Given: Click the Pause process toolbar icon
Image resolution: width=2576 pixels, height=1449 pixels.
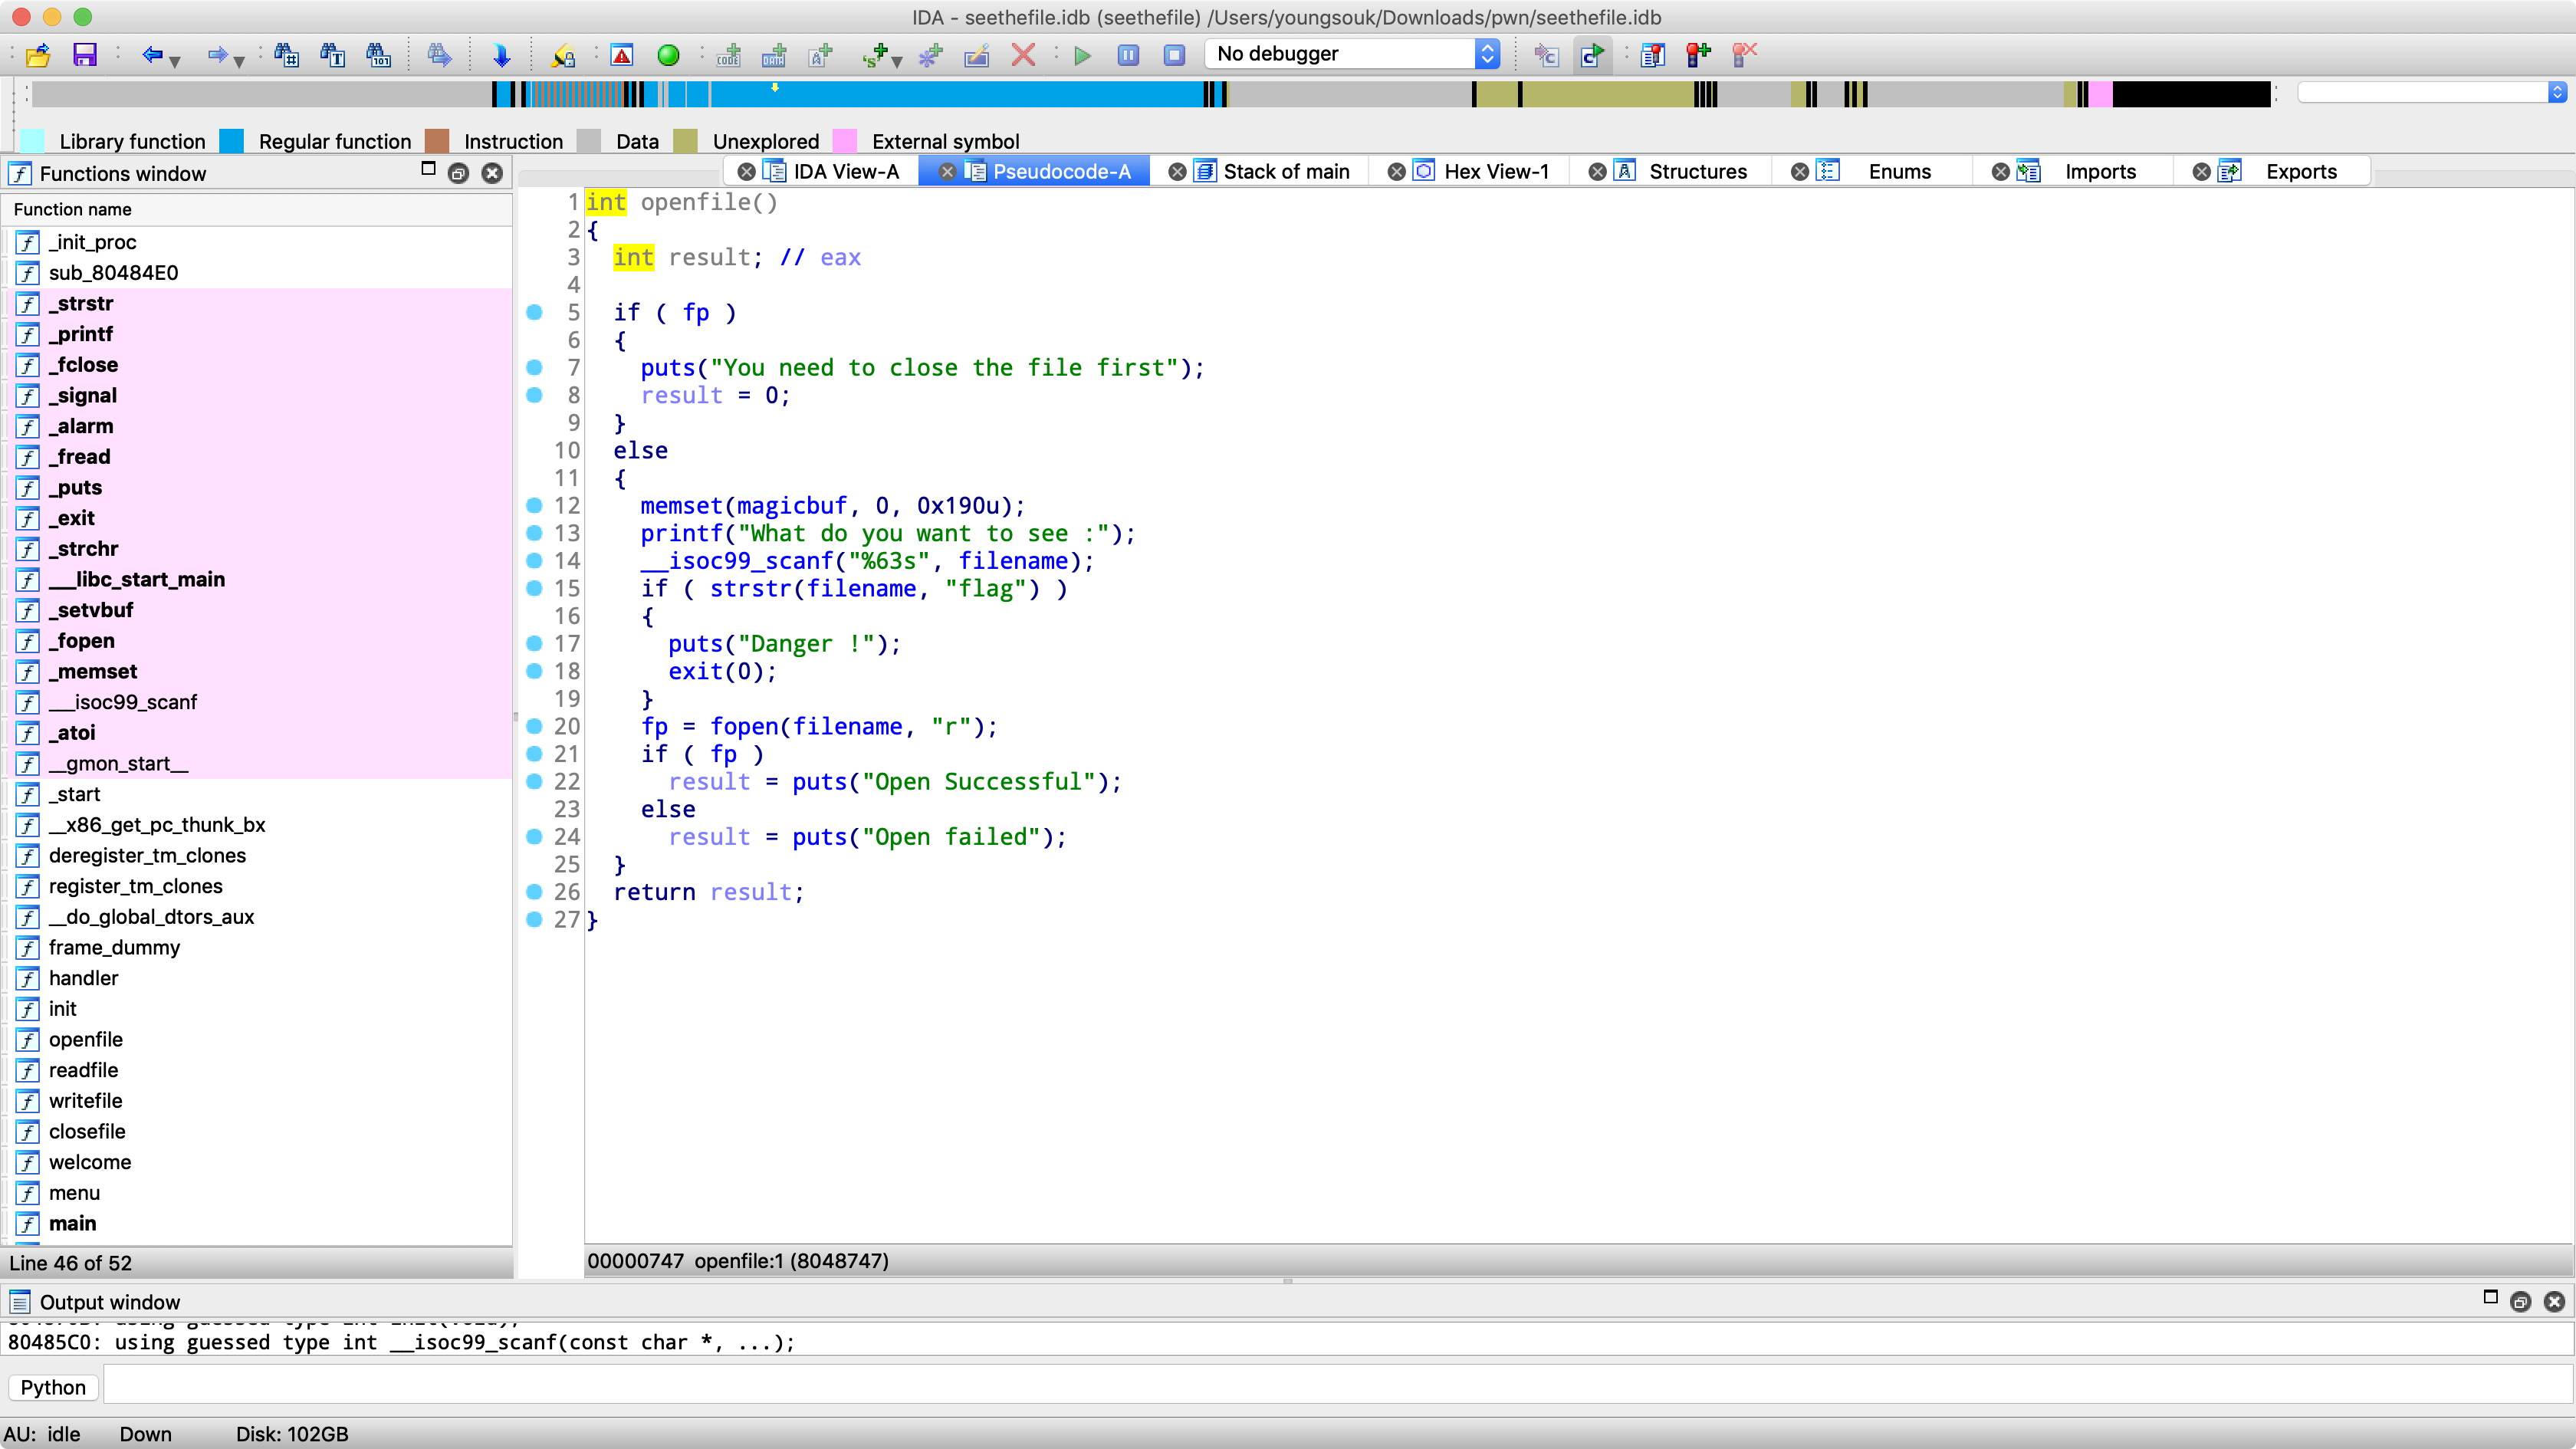Looking at the screenshot, I should pyautogui.click(x=1128, y=55).
